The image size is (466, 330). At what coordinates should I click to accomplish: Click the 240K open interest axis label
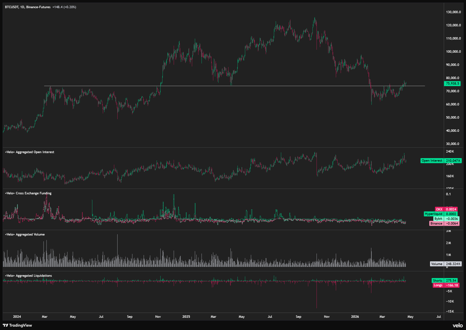(449, 152)
